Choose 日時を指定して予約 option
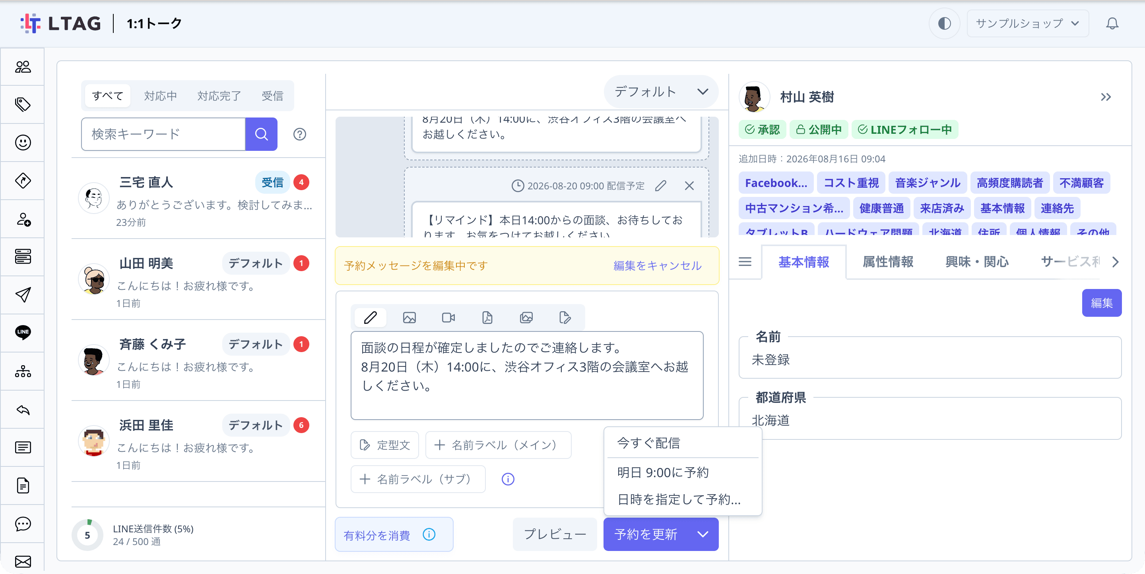The height and width of the screenshot is (574, 1145). [x=682, y=499]
